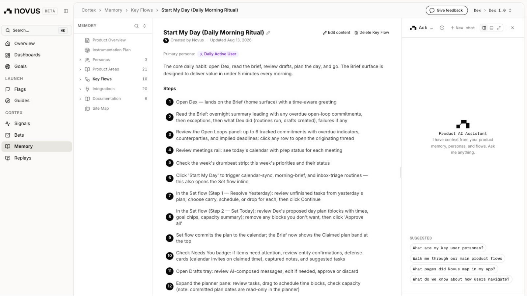Viewport: 527px width, 296px height.
Task: Expand the Personas tree group
Action: 80,60
